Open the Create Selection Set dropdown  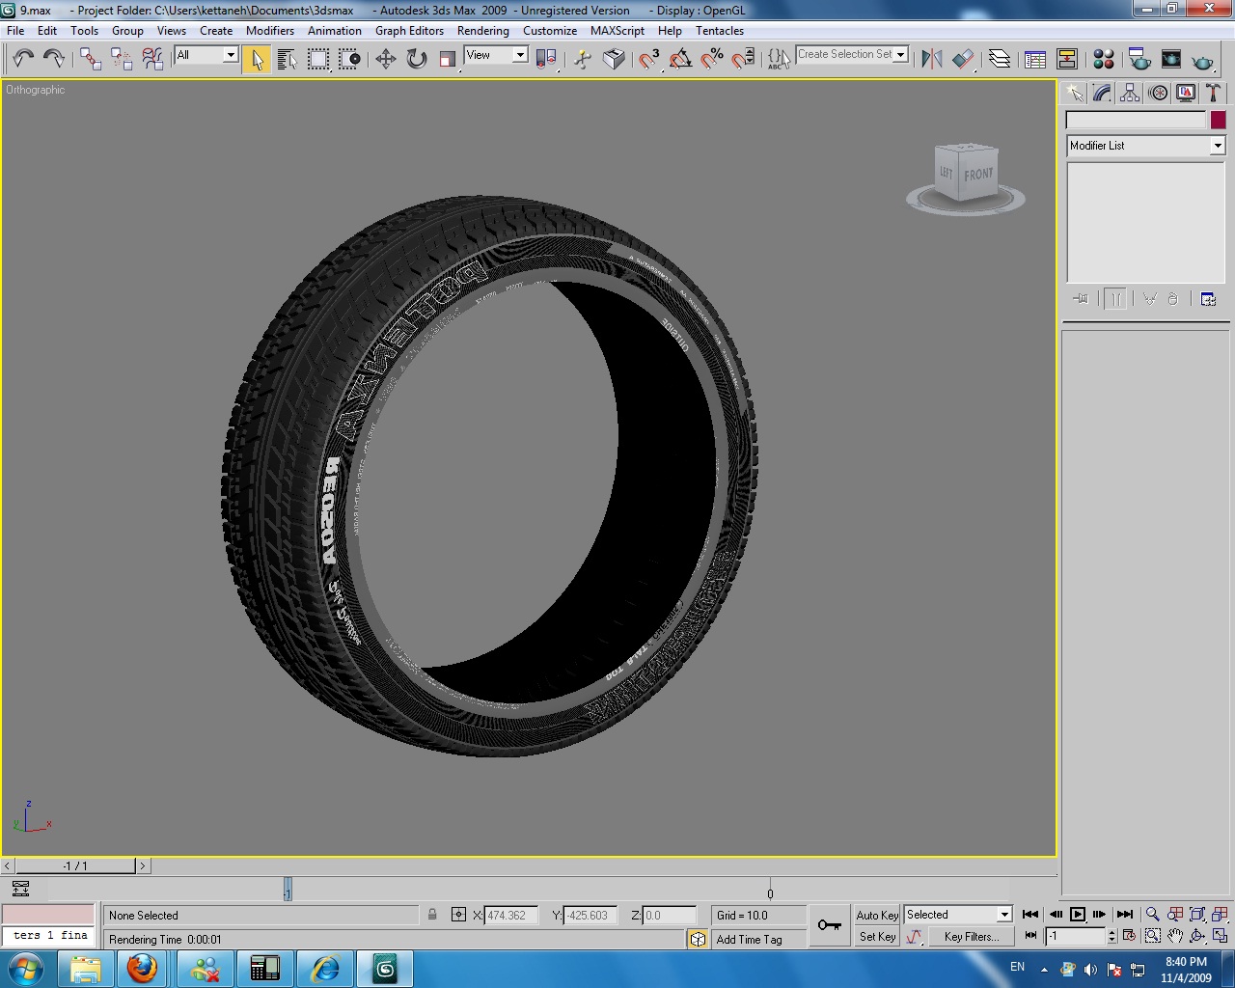[x=852, y=54]
